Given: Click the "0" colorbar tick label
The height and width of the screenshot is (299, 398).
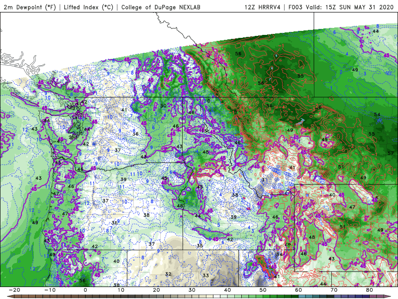Looking at the screenshot, I should coord(85,290).
